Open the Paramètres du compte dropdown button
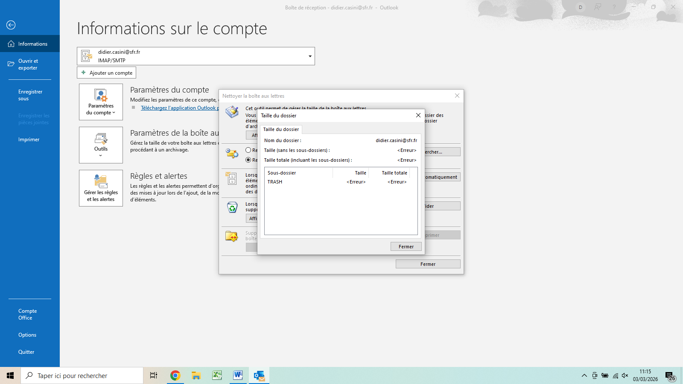Screen dimensions: 683x384 [101, 102]
